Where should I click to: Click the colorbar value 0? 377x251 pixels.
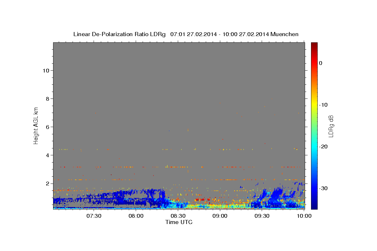pos(320,63)
